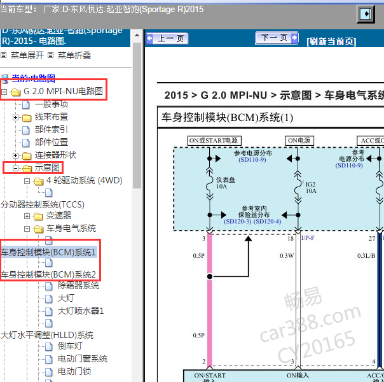Open the first (SD110-9) reference under 参考电源分布
Image resolution: width=384 pixels, height=382 pixels.
(x=252, y=160)
